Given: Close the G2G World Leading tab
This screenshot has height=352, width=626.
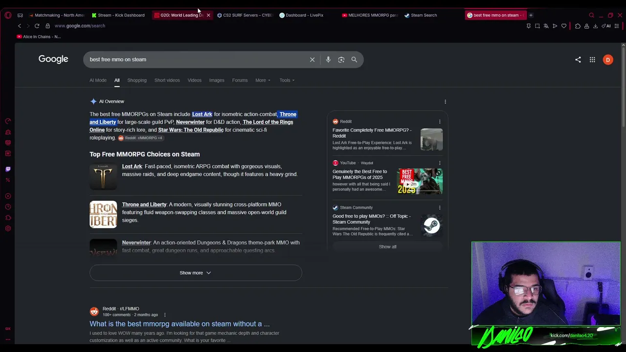Looking at the screenshot, I should click(x=208, y=15).
